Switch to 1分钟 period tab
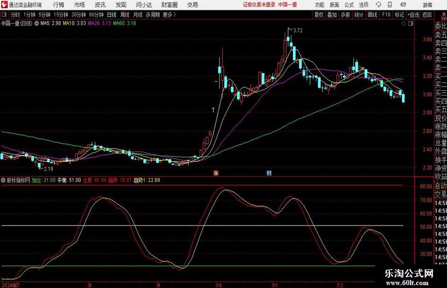 pos(29,15)
